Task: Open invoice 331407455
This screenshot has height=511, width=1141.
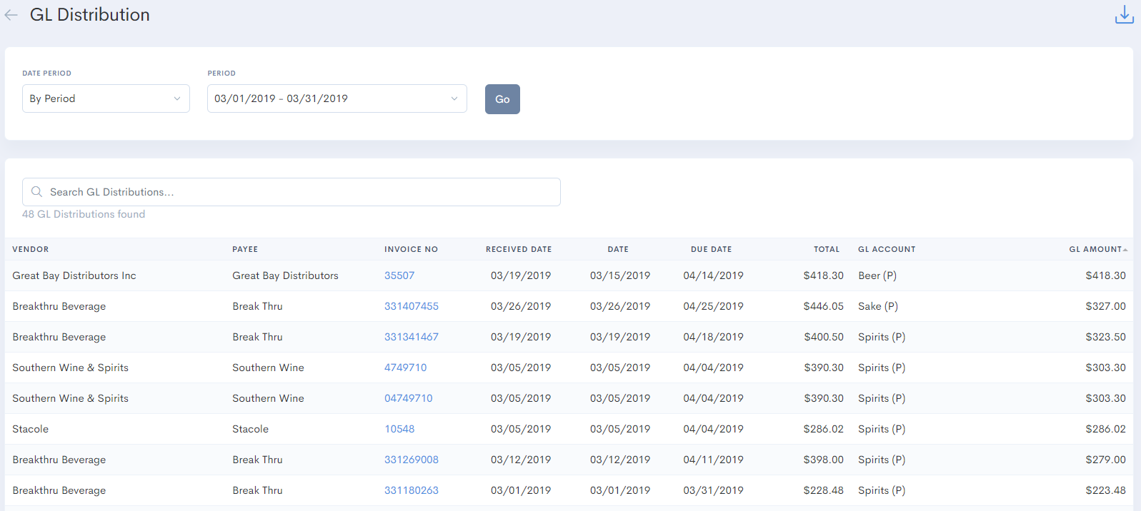Action: point(412,306)
